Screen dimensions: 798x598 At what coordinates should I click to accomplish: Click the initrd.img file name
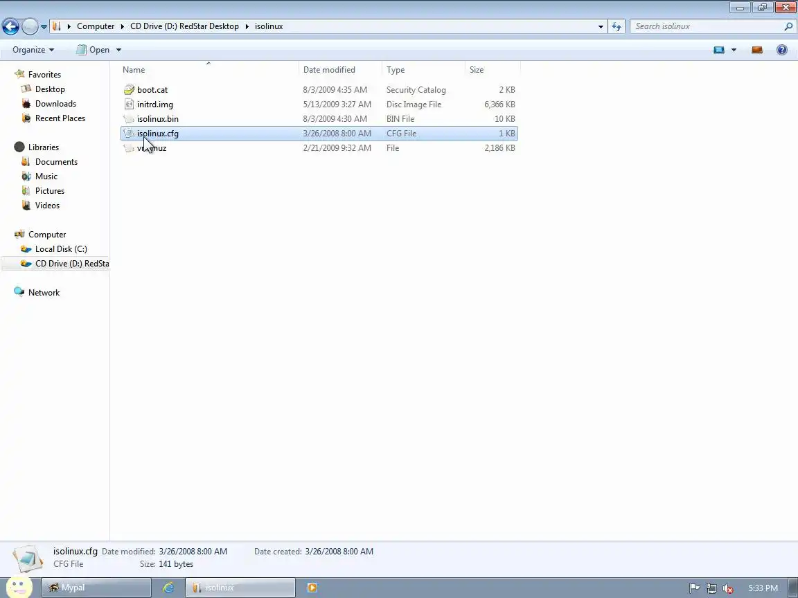click(x=154, y=105)
